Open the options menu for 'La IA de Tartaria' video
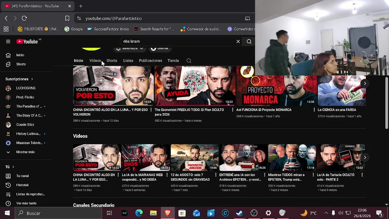Screen dimensions: 389x219 [x=362, y=175]
